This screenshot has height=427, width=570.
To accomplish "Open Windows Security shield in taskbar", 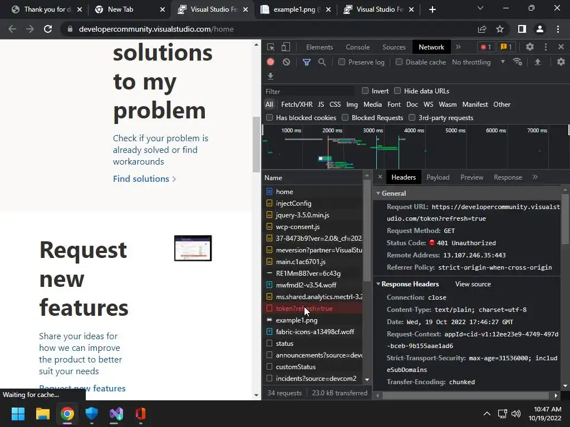I will (92, 414).
